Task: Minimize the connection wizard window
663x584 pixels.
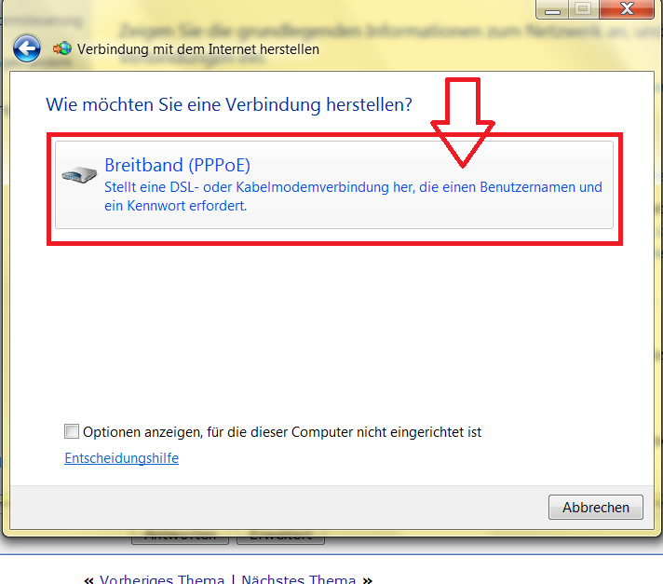Action: (x=552, y=9)
